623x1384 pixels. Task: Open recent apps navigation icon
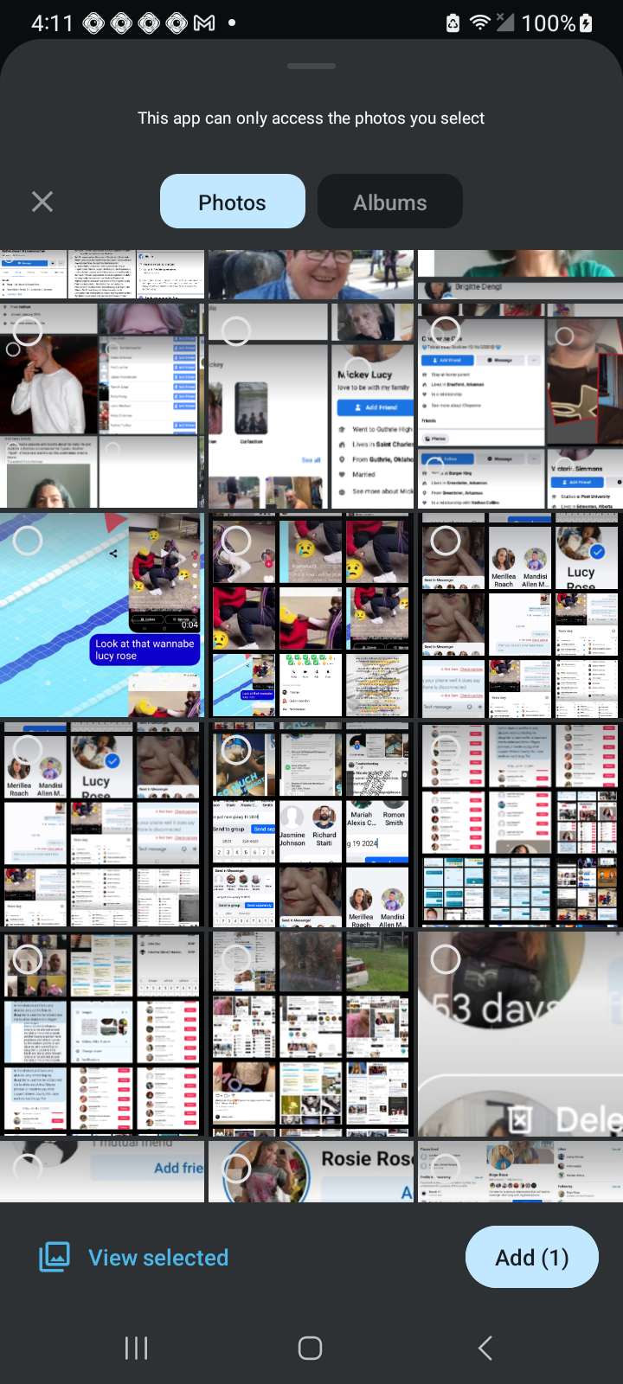tap(136, 1348)
